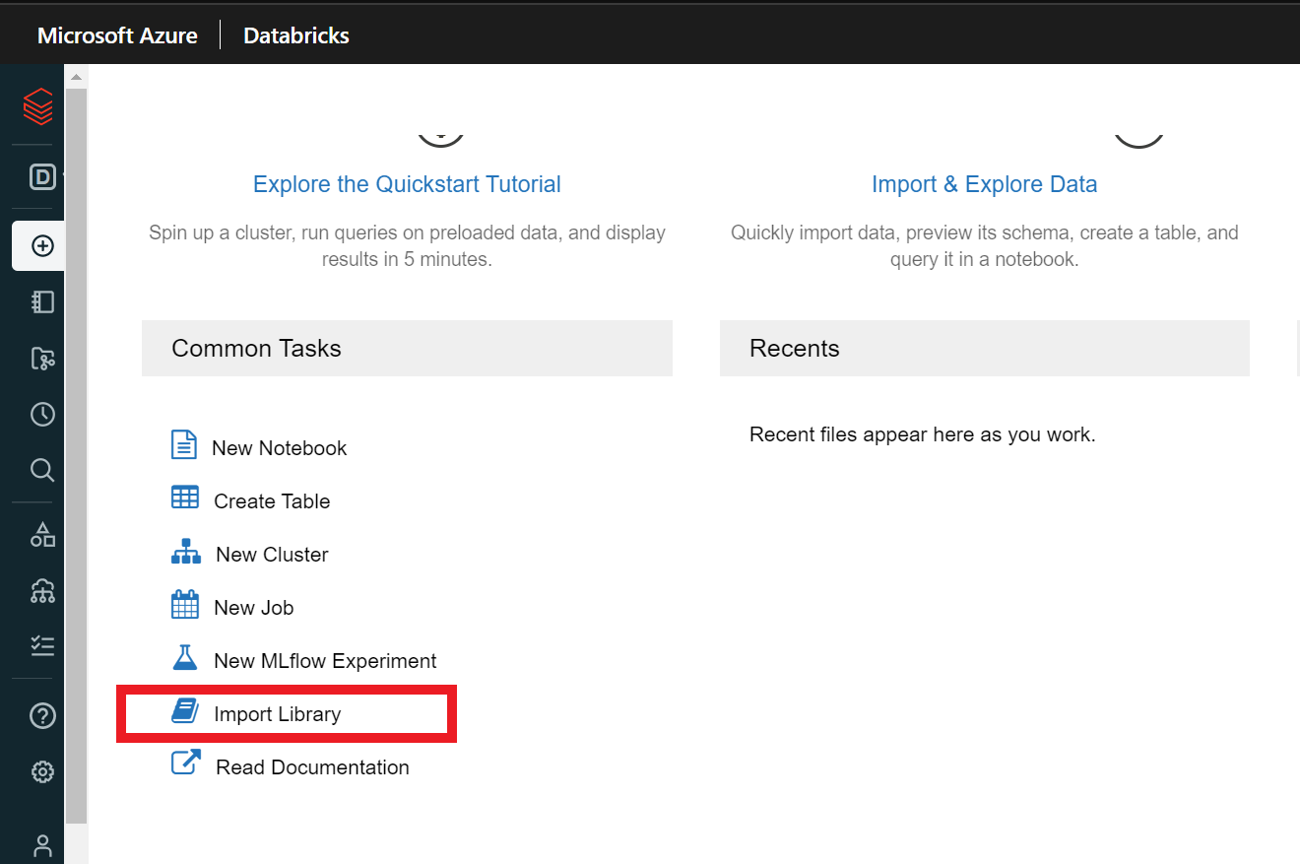
Task: Open the Data shapes icon in sidebar
Action: pyautogui.click(x=42, y=535)
